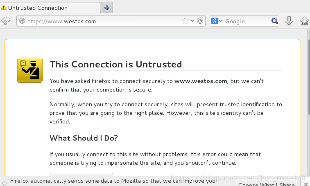Image resolution: width=310 pixels, height=186 pixels.
Task: Select the Untrusted Connection tab
Action: point(50,8)
